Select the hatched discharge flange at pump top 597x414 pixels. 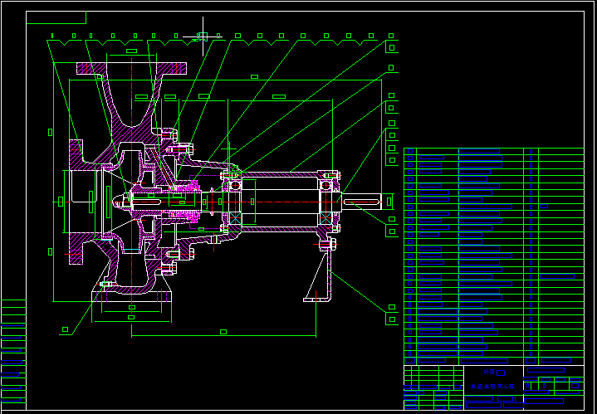pos(132,67)
